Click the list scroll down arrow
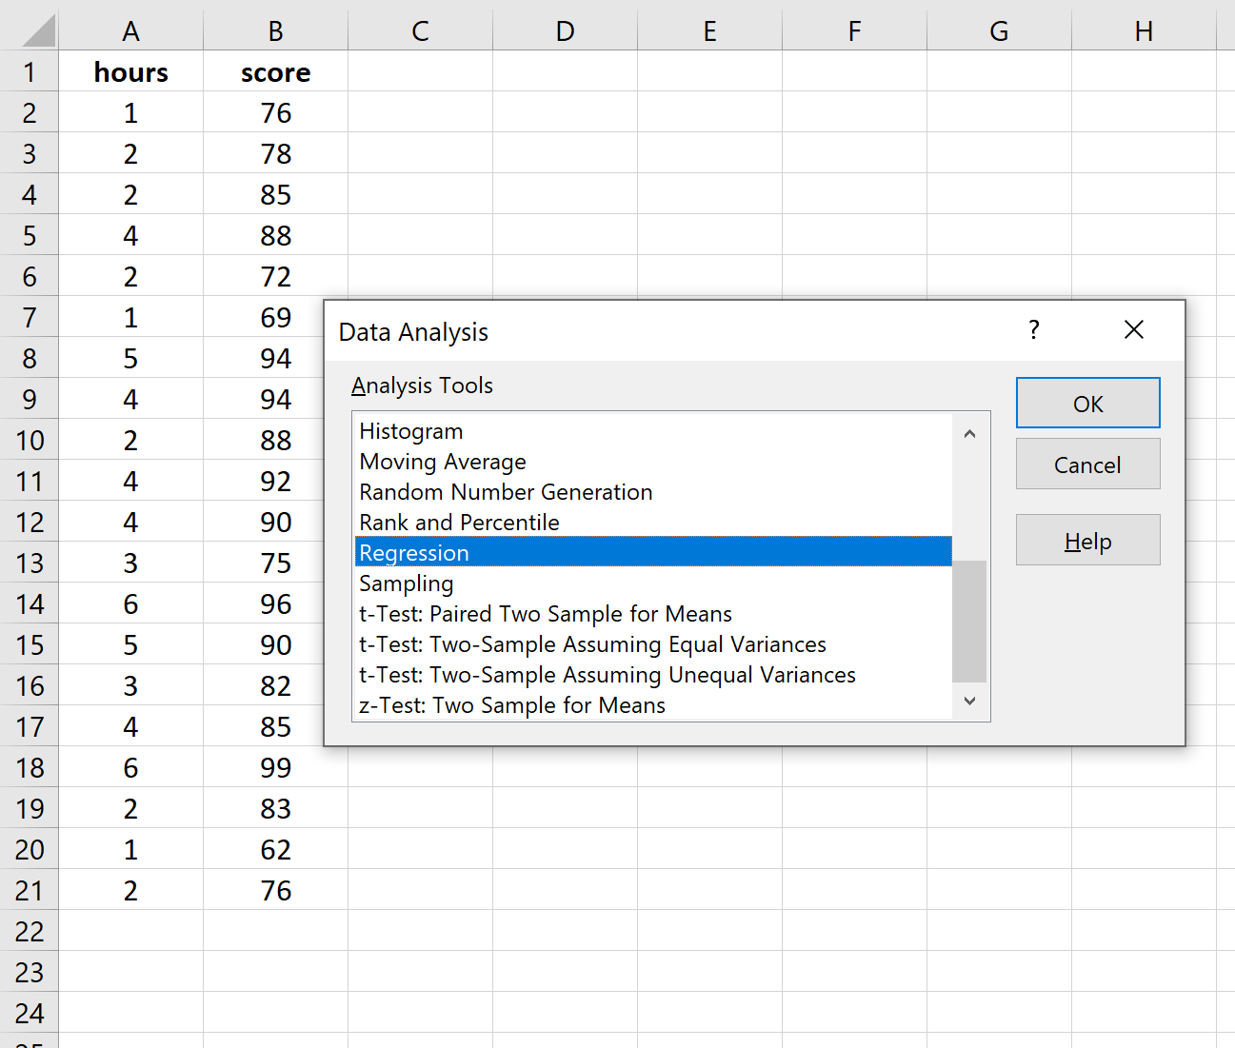This screenshot has height=1048, width=1235. pos(969,701)
